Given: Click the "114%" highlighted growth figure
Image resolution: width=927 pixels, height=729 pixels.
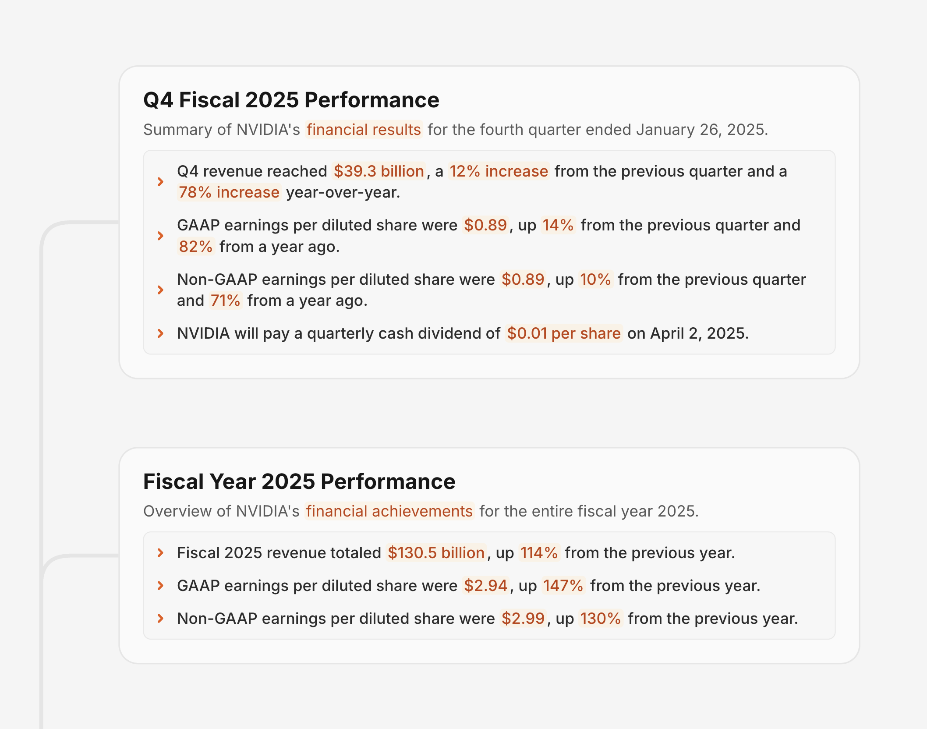Looking at the screenshot, I should point(539,553).
